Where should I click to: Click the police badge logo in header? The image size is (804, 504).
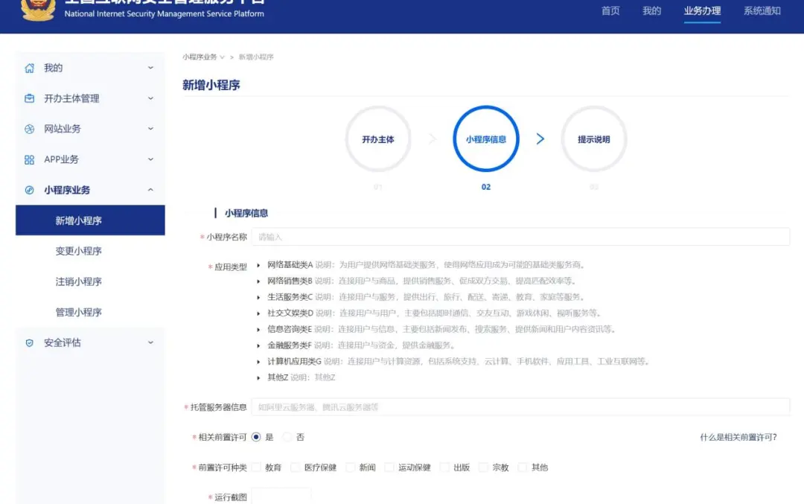click(x=37, y=9)
